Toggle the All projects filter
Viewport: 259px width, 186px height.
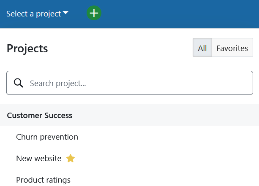(x=202, y=48)
